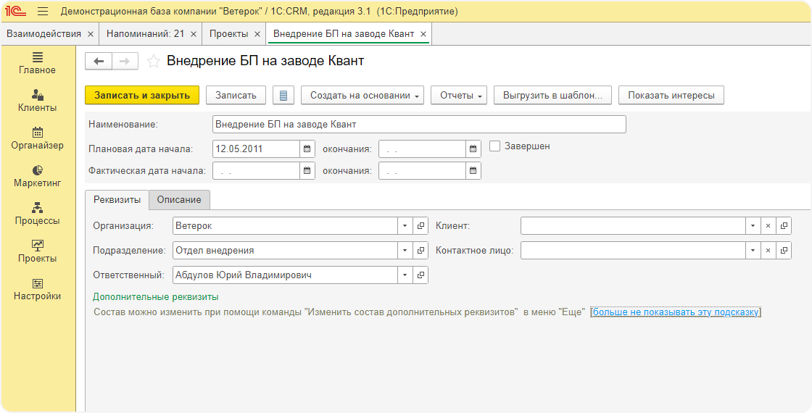Image resolution: width=812 pixels, height=413 pixels.
Task: Open the Создать на основании menu
Action: pyautogui.click(x=362, y=95)
